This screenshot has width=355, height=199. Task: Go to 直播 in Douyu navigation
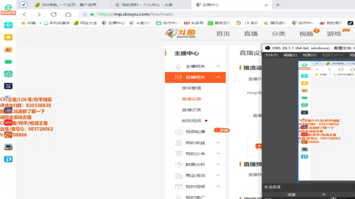click(x=251, y=34)
